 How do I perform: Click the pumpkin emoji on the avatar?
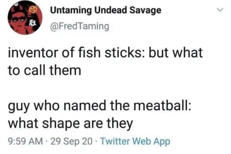tap(34, 9)
